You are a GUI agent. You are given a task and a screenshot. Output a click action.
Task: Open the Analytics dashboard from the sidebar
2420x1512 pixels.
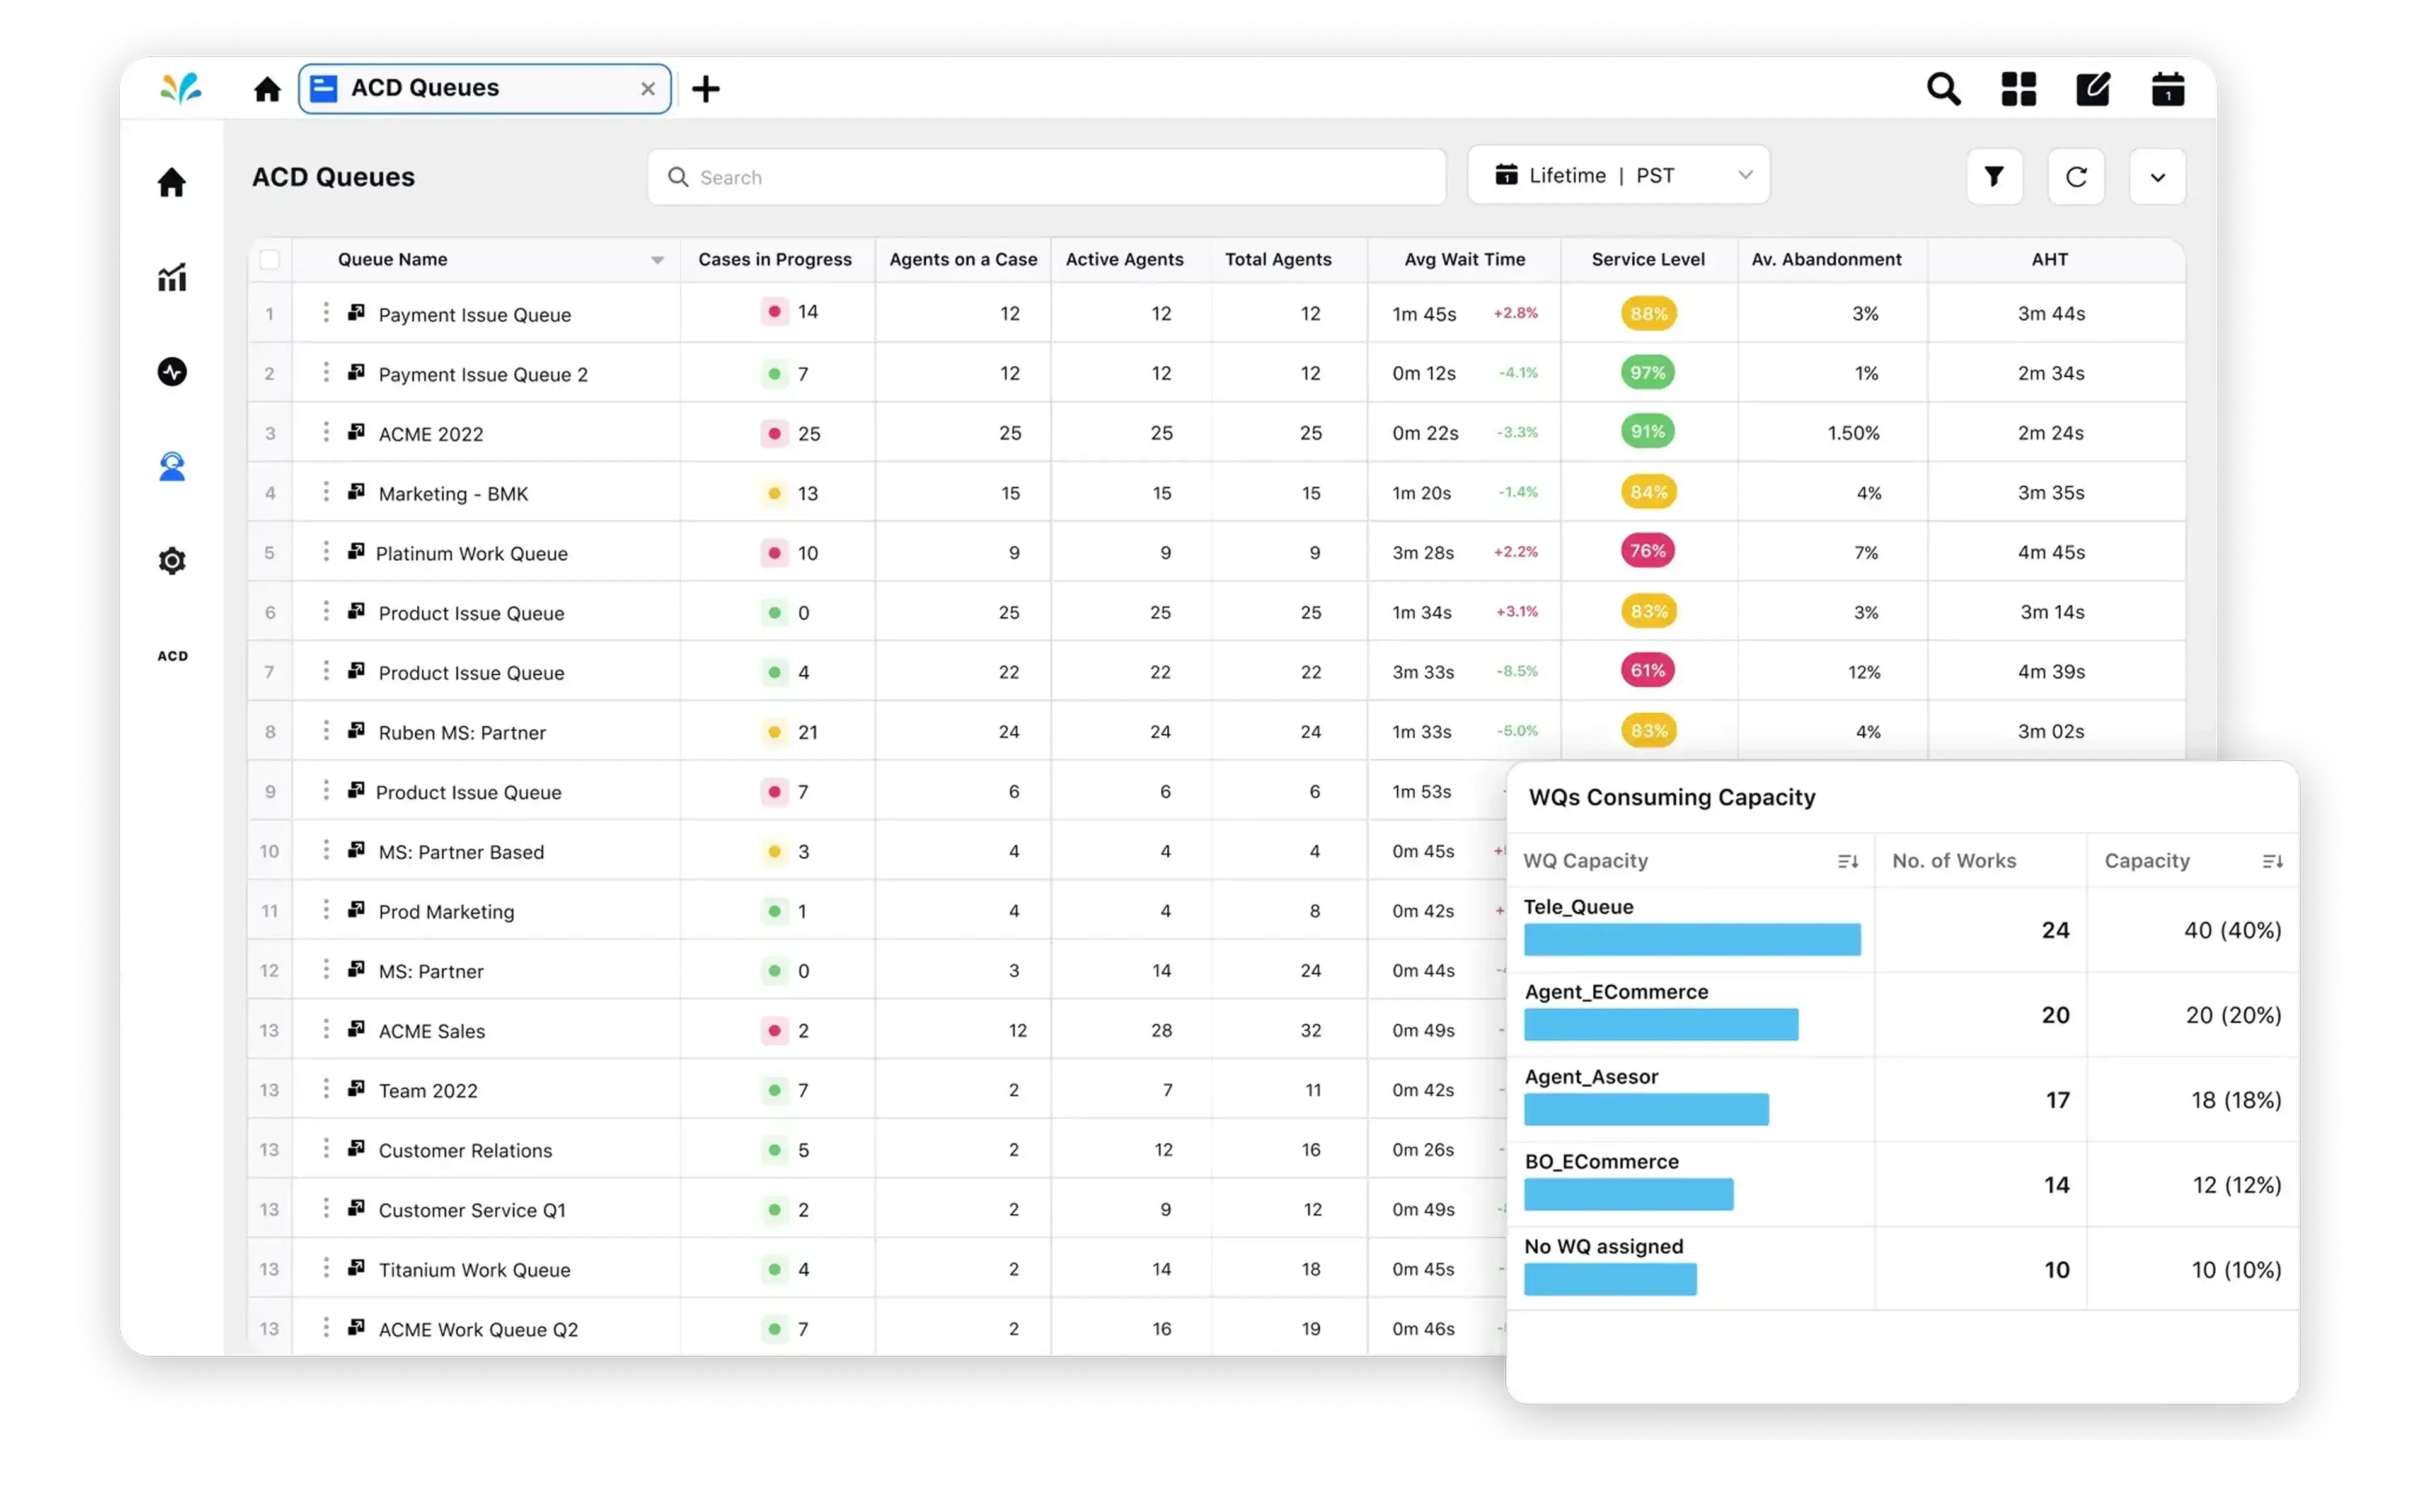point(172,277)
